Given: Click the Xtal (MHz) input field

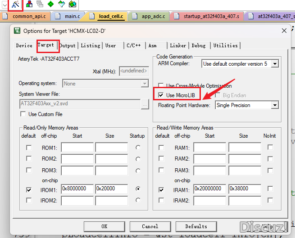Looking at the screenshot, I should tap(134, 71).
